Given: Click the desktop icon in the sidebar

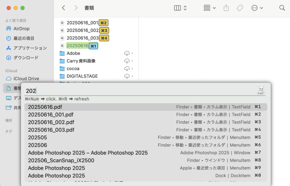Looking at the screenshot, I should (8, 98).
